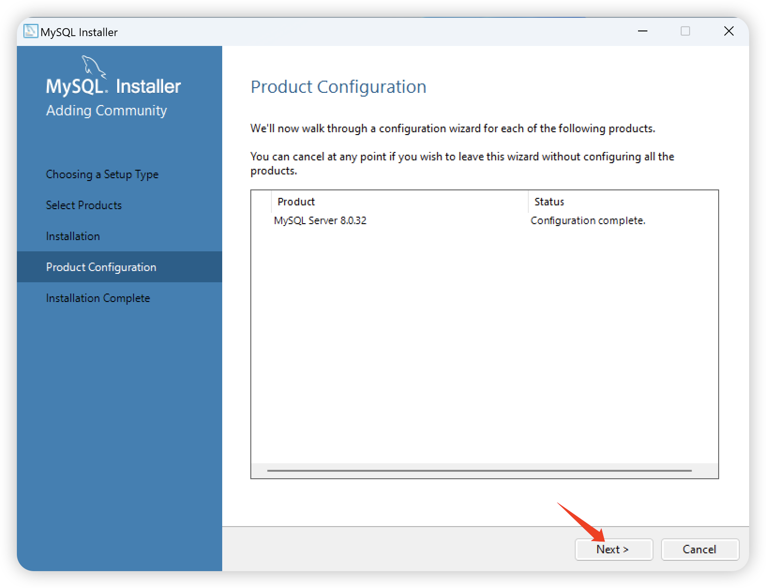This screenshot has width=766, height=588.
Task: Click the Status column header
Action: [x=623, y=202]
